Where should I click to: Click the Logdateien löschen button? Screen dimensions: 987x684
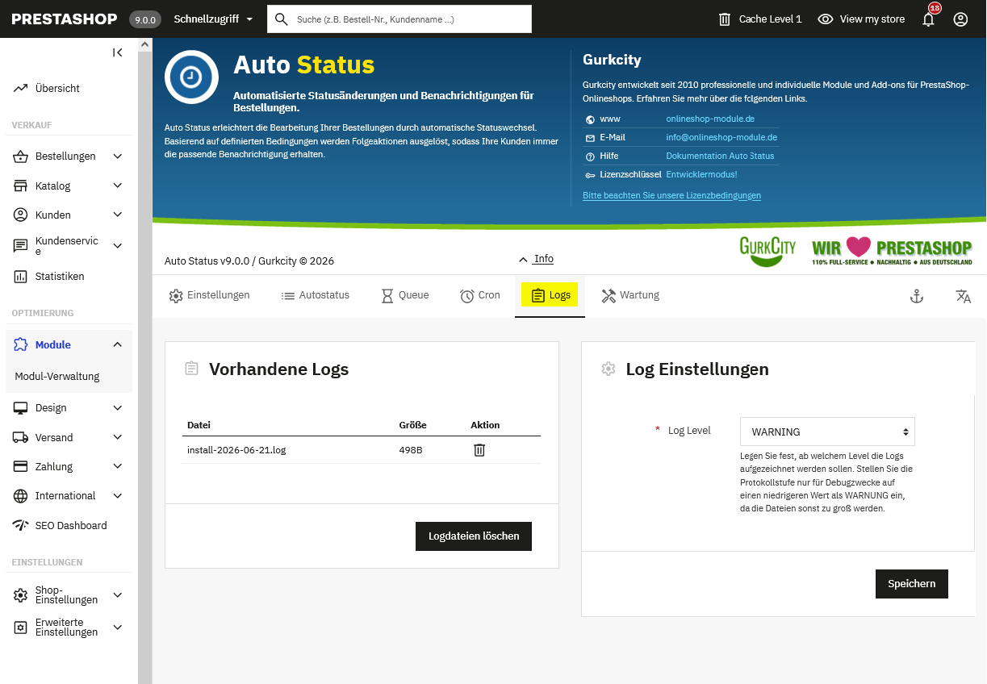point(474,536)
